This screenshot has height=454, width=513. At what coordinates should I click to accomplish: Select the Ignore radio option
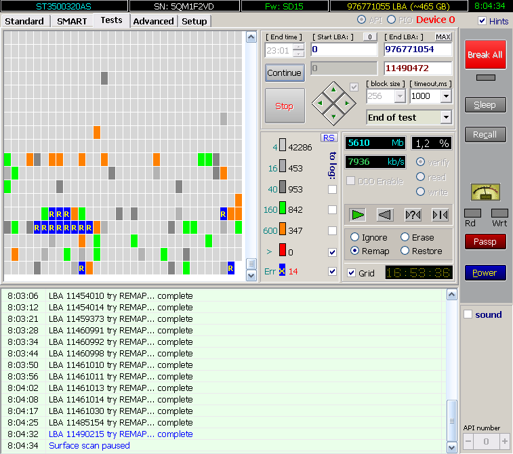pyautogui.click(x=354, y=236)
